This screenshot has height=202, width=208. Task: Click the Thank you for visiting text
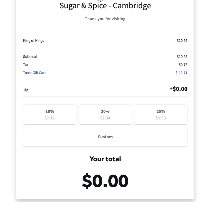click(x=105, y=19)
